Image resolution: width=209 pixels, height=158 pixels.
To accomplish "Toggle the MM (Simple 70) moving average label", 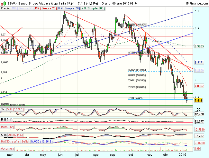I will [69, 8].
